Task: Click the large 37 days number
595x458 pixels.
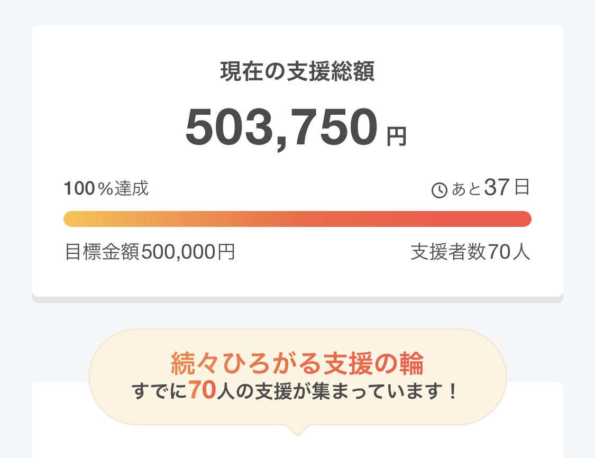Action: [496, 188]
